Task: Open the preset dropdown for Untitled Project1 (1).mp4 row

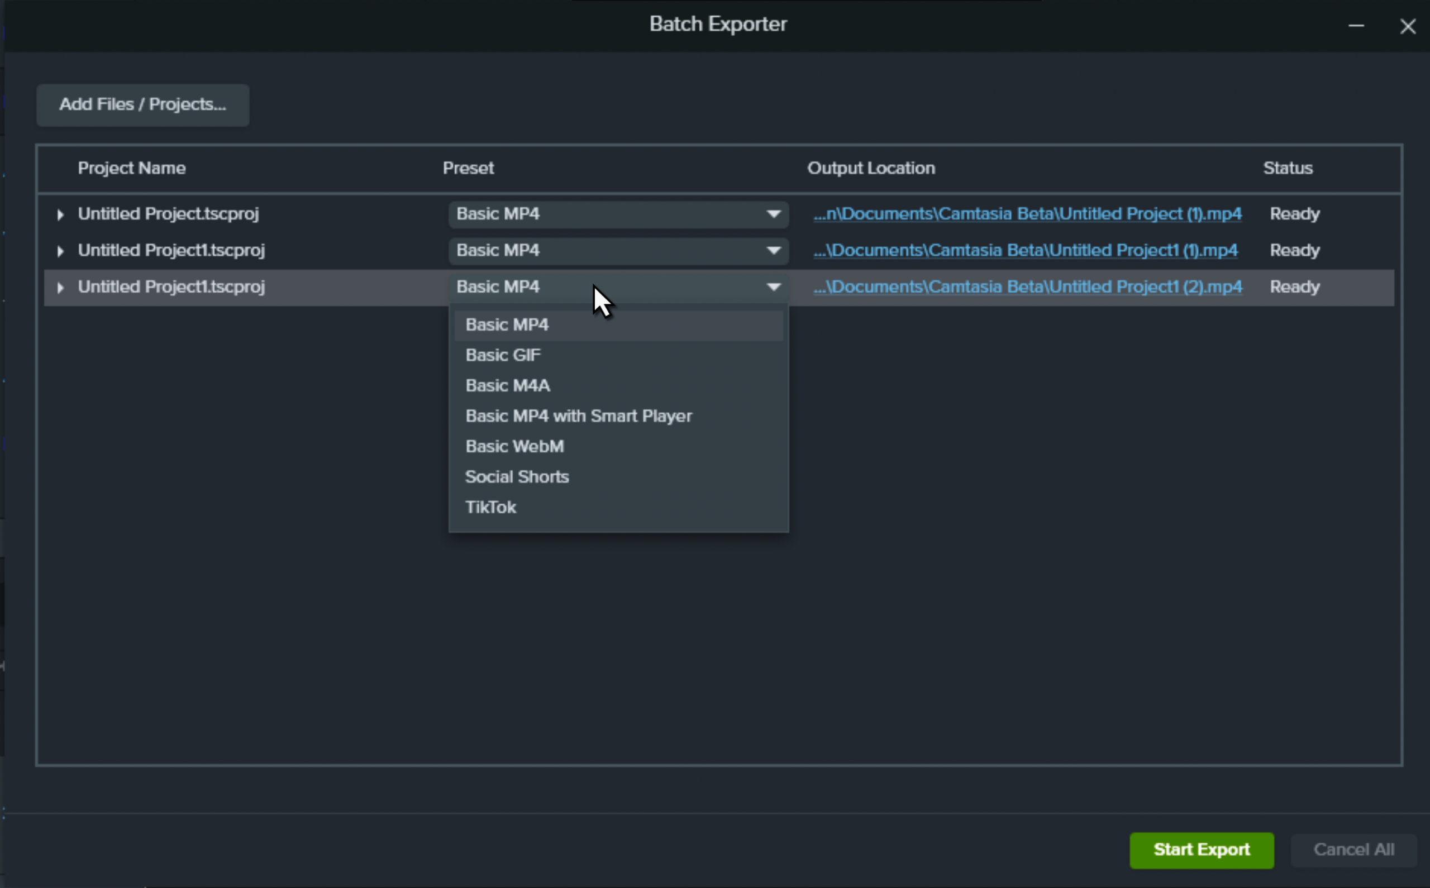Action: [618, 251]
